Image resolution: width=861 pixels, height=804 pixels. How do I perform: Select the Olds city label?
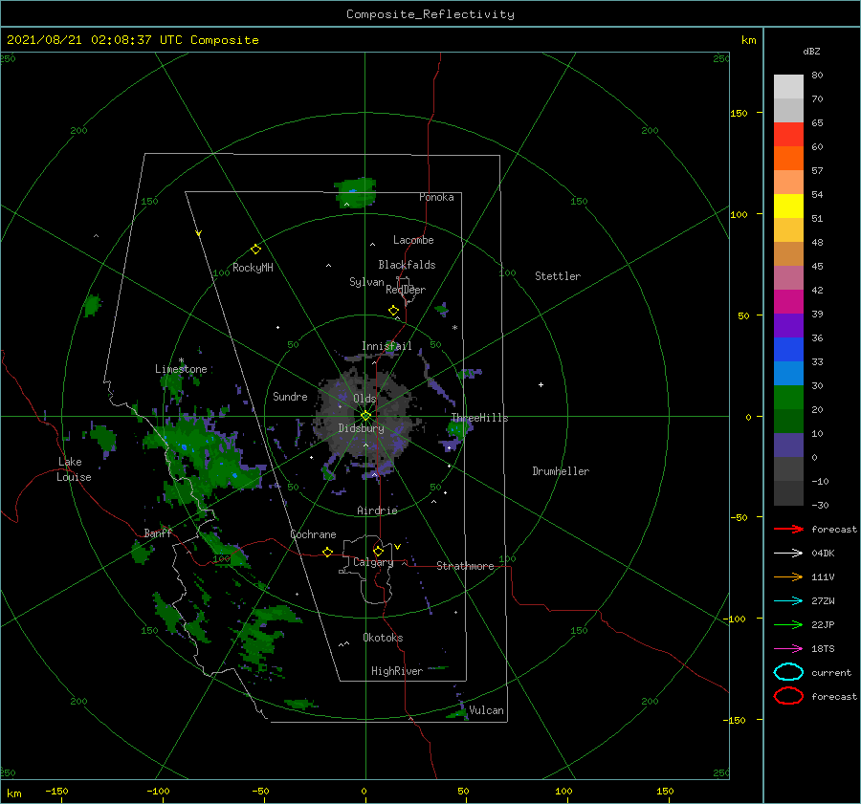[x=364, y=399]
